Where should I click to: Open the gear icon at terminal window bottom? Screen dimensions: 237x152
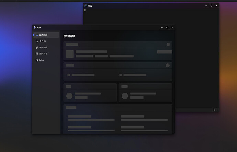click(214, 110)
